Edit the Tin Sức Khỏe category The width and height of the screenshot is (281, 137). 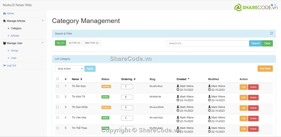243,108
